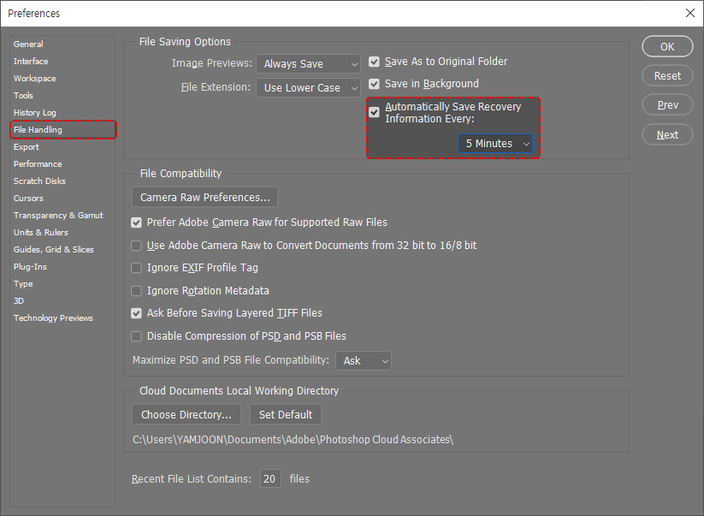Image resolution: width=704 pixels, height=516 pixels.
Task: Go to Units & Rulers preferences
Action: pos(41,232)
